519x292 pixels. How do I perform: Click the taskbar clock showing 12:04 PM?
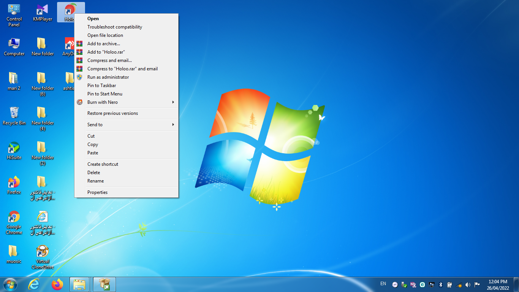(498, 285)
